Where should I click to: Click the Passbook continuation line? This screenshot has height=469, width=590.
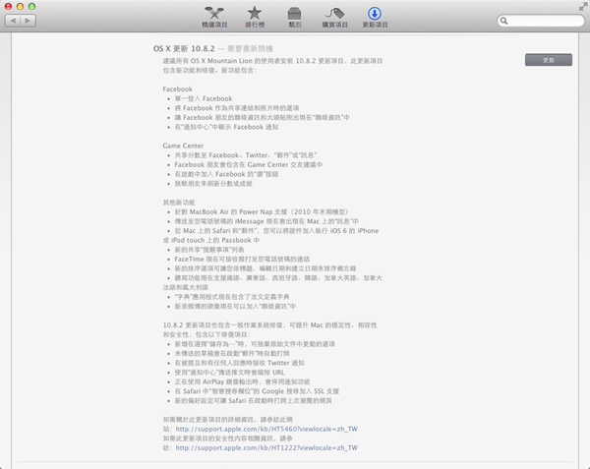coord(211,240)
